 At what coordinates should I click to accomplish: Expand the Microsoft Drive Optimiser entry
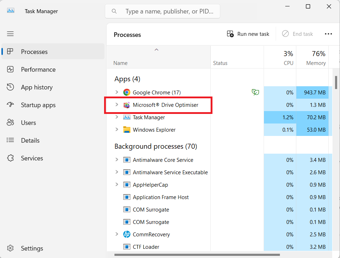[117, 105]
